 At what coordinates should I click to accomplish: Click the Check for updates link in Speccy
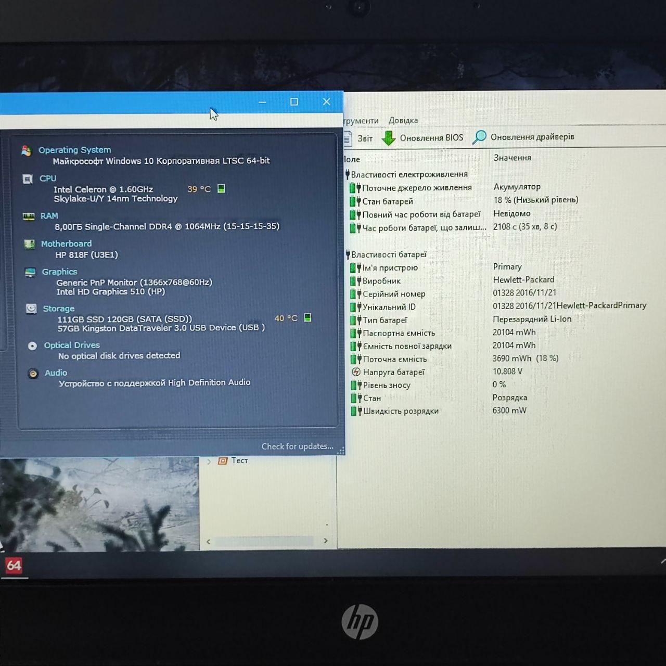point(297,446)
